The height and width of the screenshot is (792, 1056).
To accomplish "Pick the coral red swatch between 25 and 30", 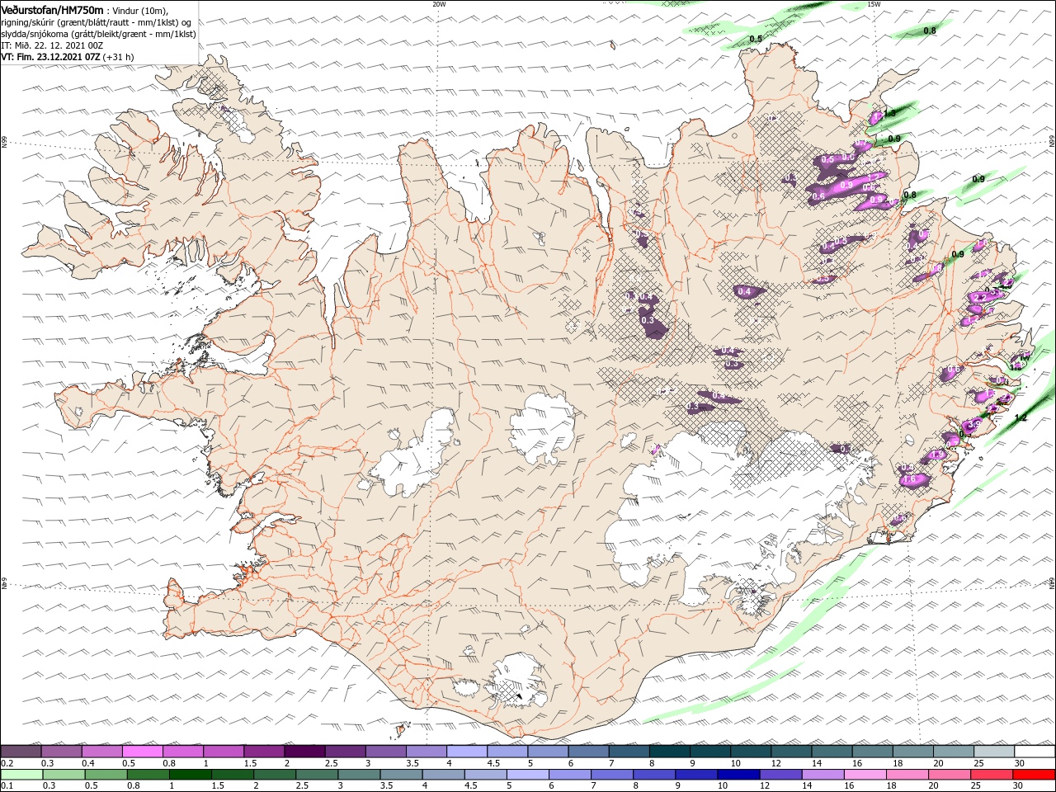I will coord(993,775).
